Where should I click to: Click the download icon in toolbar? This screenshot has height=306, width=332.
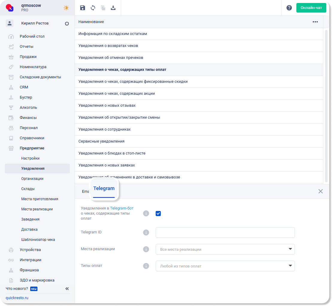[x=113, y=8]
